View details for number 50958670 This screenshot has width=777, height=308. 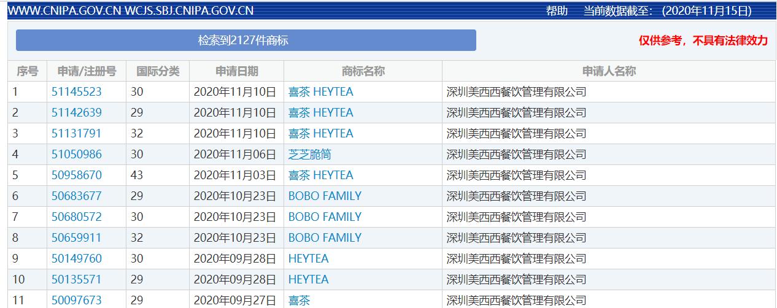pyautogui.click(x=77, y=175)
